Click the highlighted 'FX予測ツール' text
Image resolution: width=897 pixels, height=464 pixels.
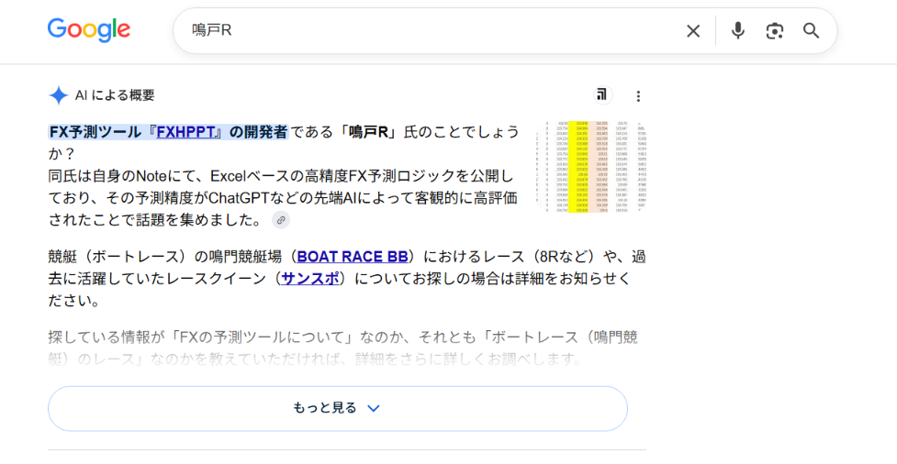95,132
